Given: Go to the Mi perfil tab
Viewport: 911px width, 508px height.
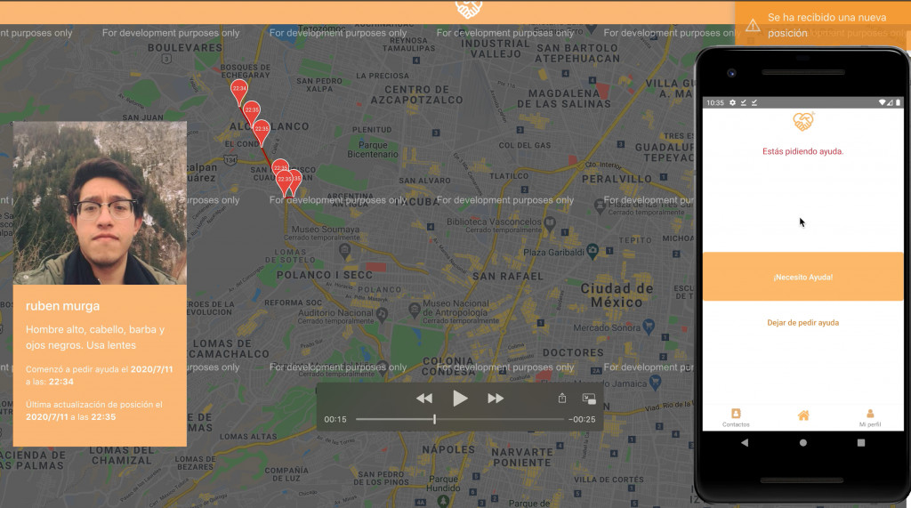Looking at the screenshot, I should point(869,416).
